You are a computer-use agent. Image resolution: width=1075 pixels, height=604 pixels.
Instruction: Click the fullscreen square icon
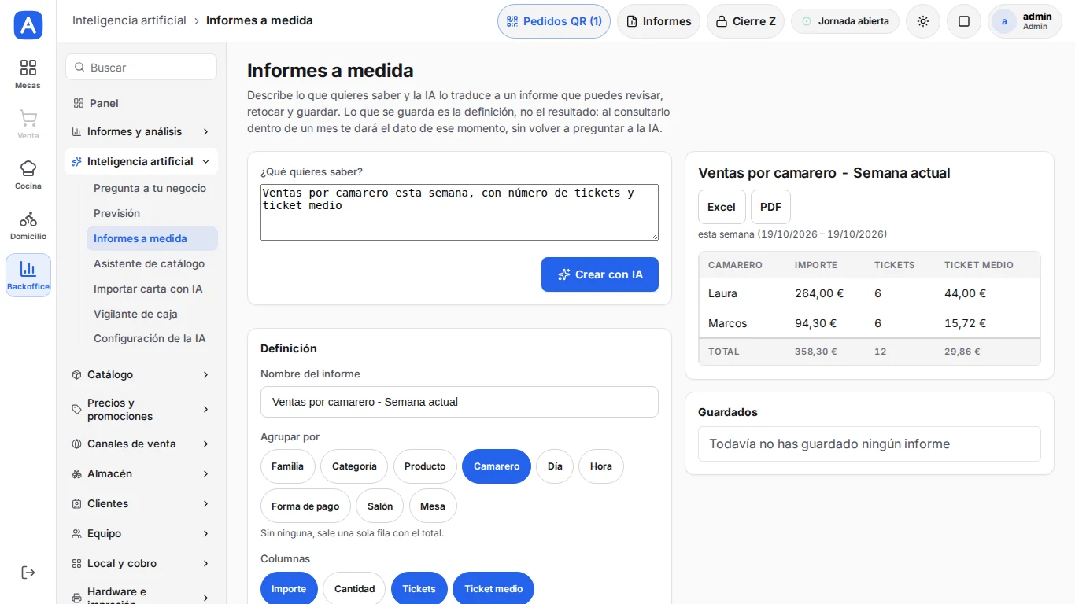[x=964, y=21]
